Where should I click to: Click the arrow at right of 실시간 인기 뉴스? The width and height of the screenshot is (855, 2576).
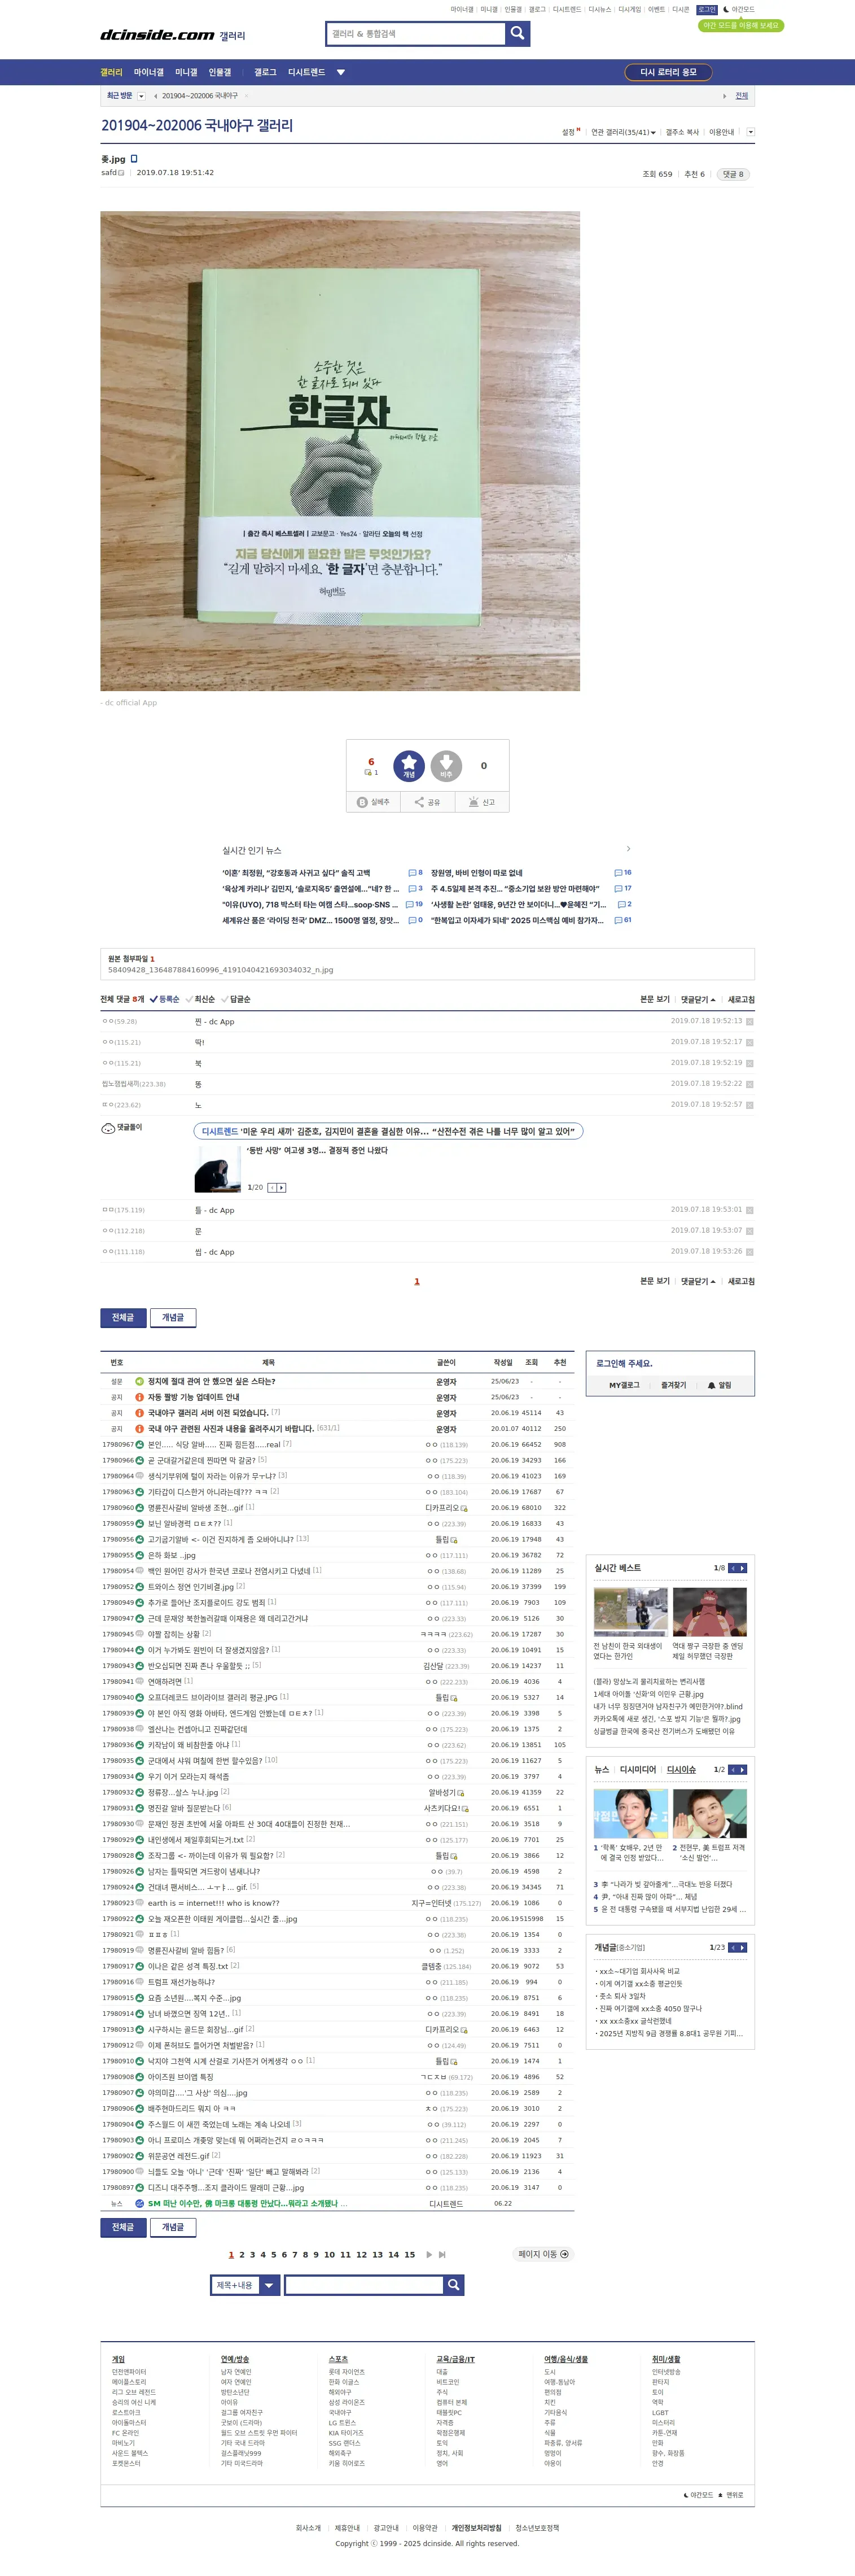pyautogui.click(x=628, y=849)
